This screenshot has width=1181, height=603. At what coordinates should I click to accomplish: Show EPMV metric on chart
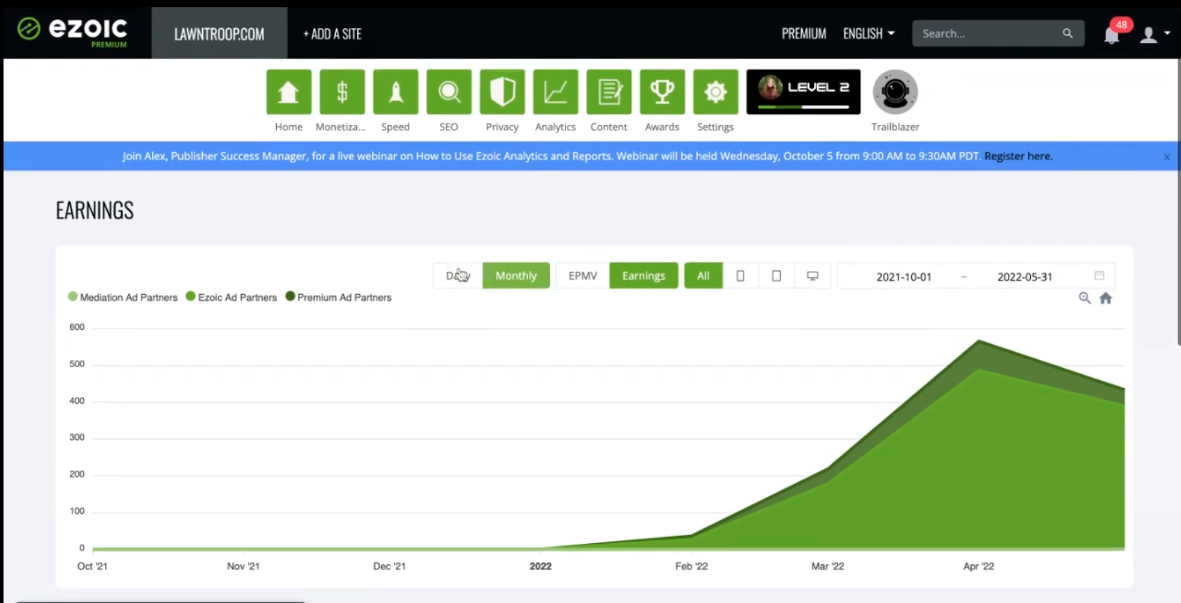(583, 276)
